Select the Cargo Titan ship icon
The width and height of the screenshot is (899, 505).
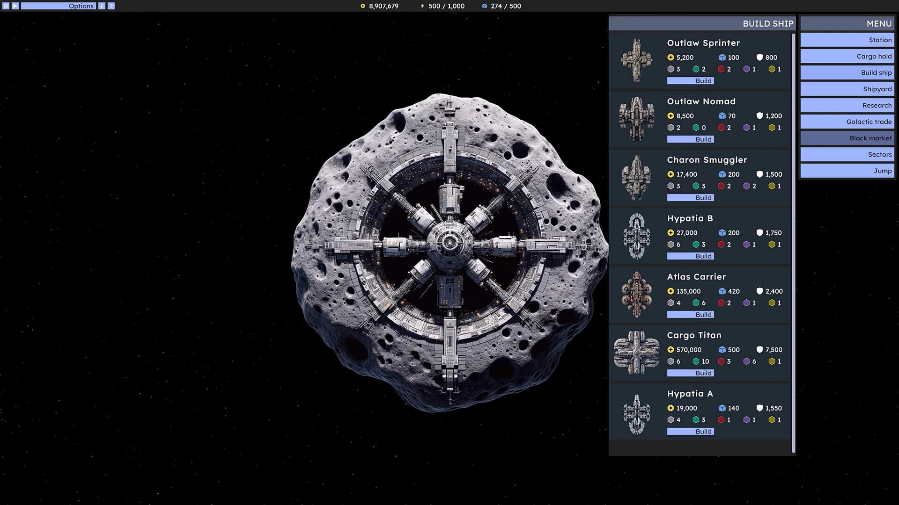[x=637, y=353]
